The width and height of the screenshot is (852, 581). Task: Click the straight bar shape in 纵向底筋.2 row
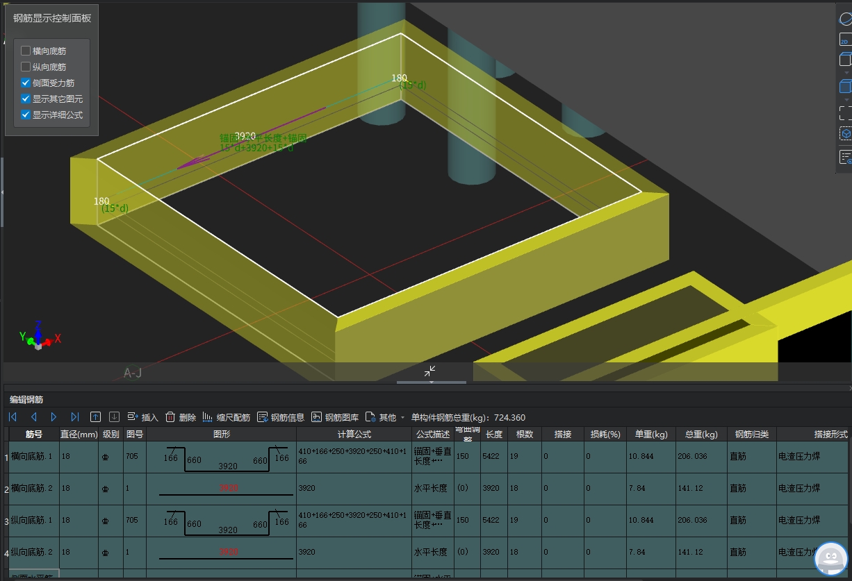(x=221, y=553)
